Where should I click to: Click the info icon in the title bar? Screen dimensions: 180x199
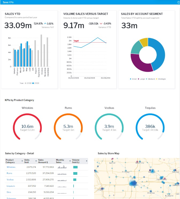point(178,2)
